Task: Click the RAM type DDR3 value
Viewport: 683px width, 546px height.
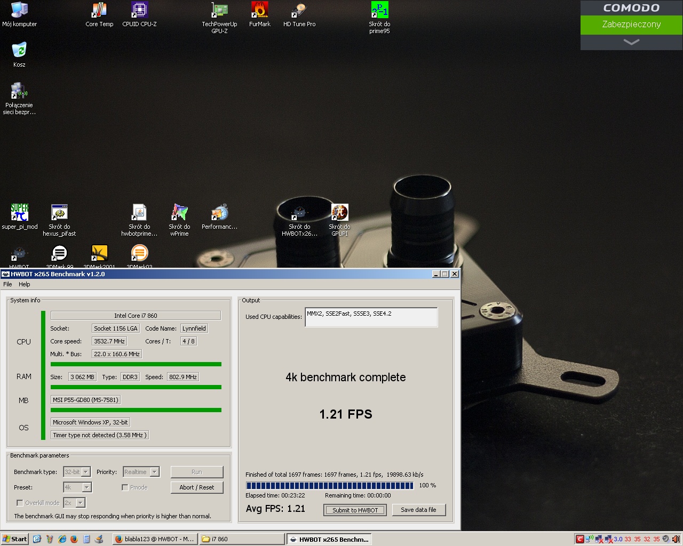Action: point(130,377)
